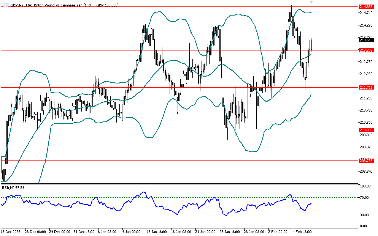Viewport: 378px width, 236px height.
Task: Click the RSI 70.00 overbought scale label
Action: (365, 198)
